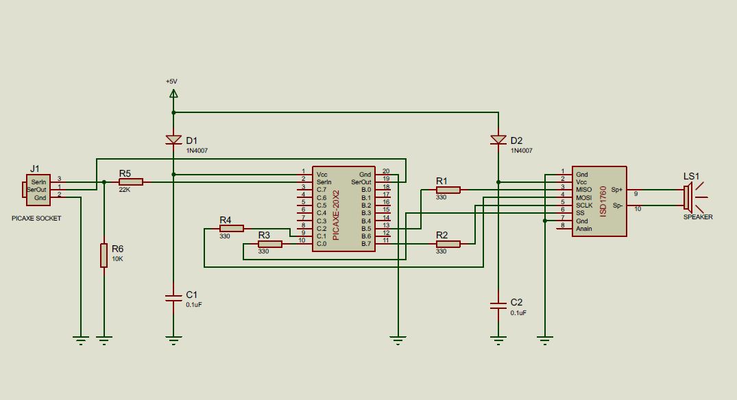Screen dimensions: 737x400
Task: Click the SS pin label on ISD1760
Action: point(580,213)
